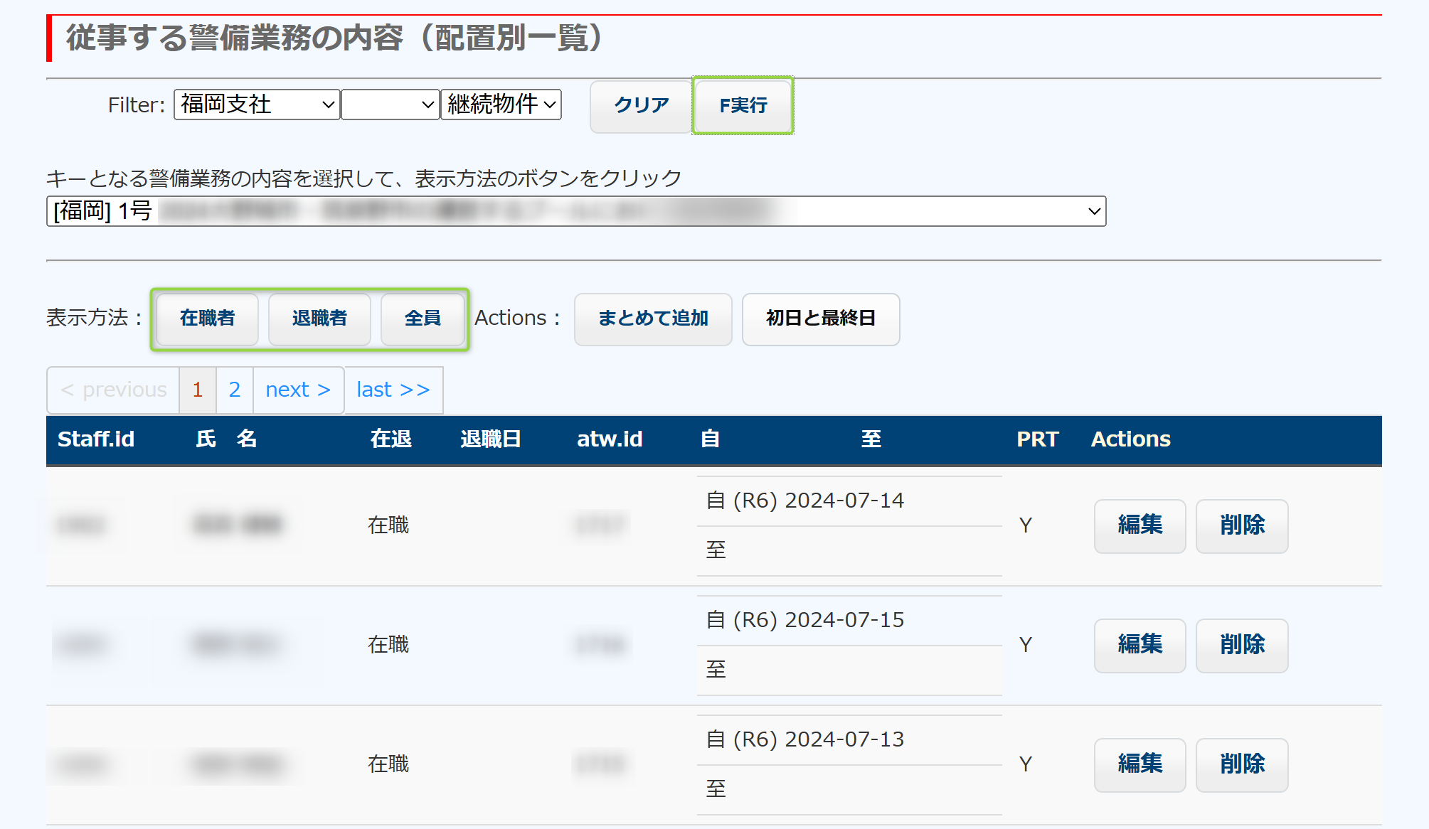Open the empty middle filter dropdown
Image resolution: width=1429 pixels, height=829 pixels.
(x=390, y=105)
